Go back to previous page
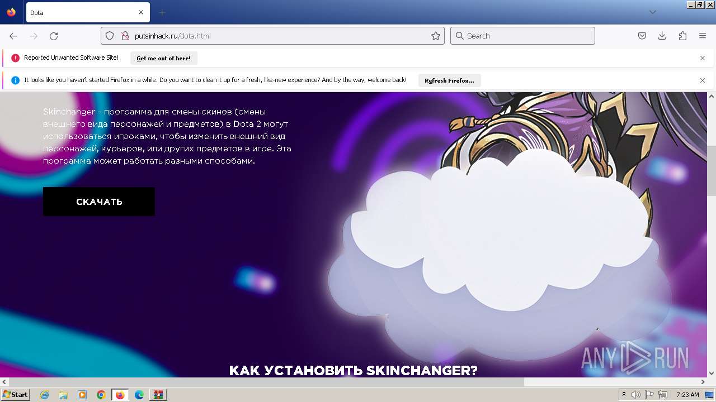Screen dimensions: 716x402 pyautogui.click(x=13, y=36)
